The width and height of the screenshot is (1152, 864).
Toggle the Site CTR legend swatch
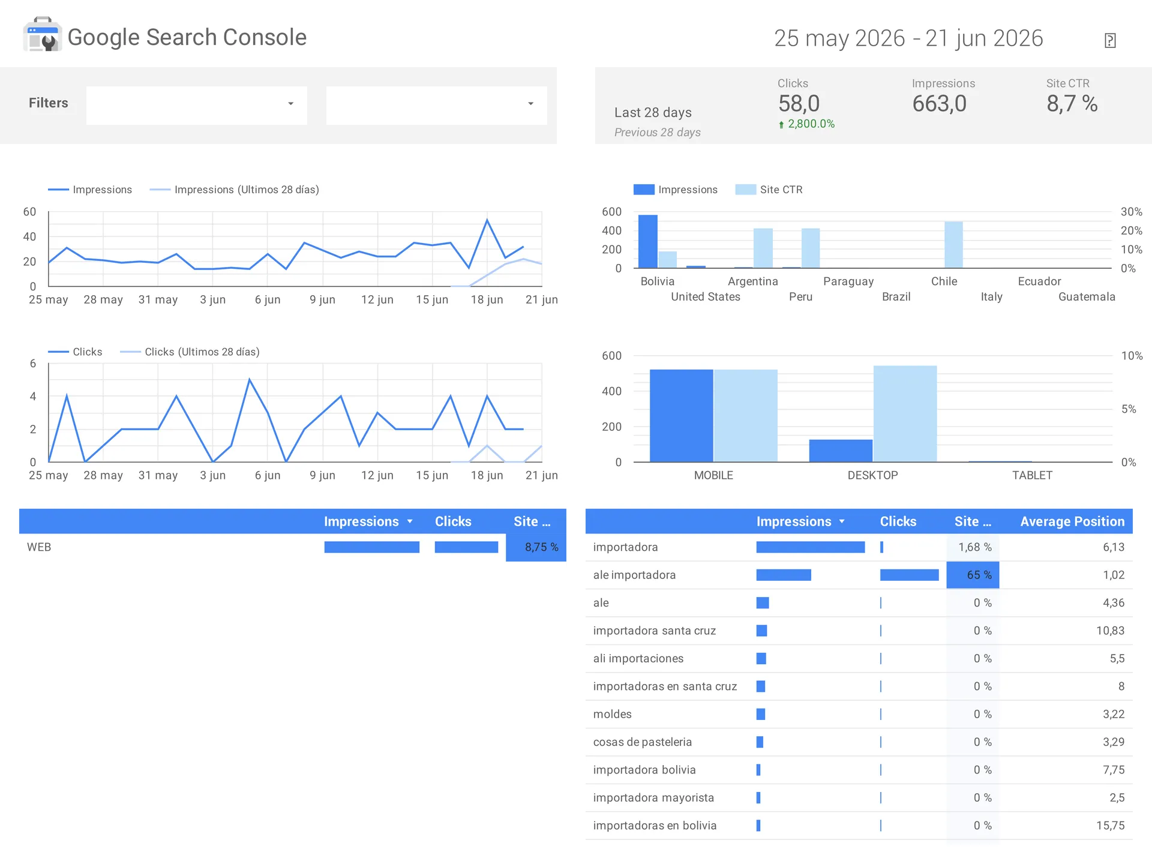click(x=746, y=190)
